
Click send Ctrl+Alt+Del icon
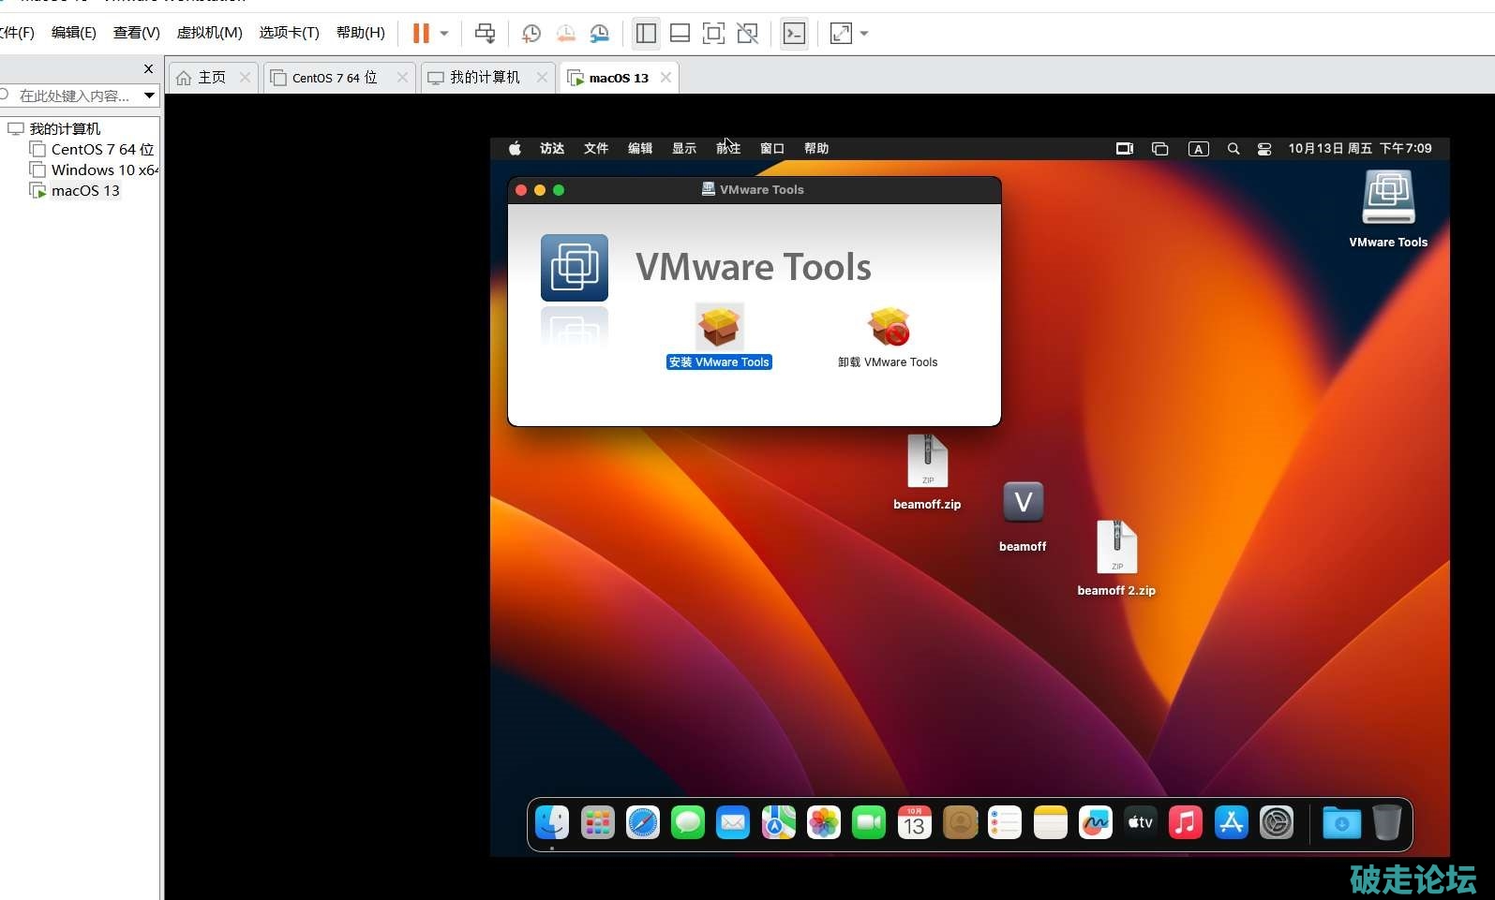tap(485, 34)
